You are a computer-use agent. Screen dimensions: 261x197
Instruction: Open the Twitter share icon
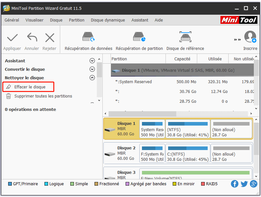point(244,184)
